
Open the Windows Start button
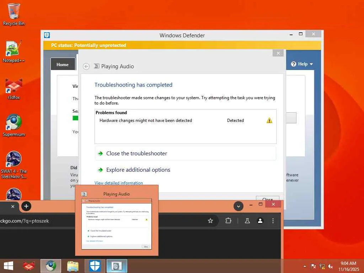pyautogui.click(x=9, y=266)
